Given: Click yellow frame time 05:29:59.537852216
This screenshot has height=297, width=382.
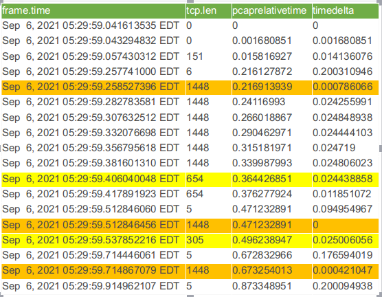Looking at the screenshot, I should click(x=93, y=240).
